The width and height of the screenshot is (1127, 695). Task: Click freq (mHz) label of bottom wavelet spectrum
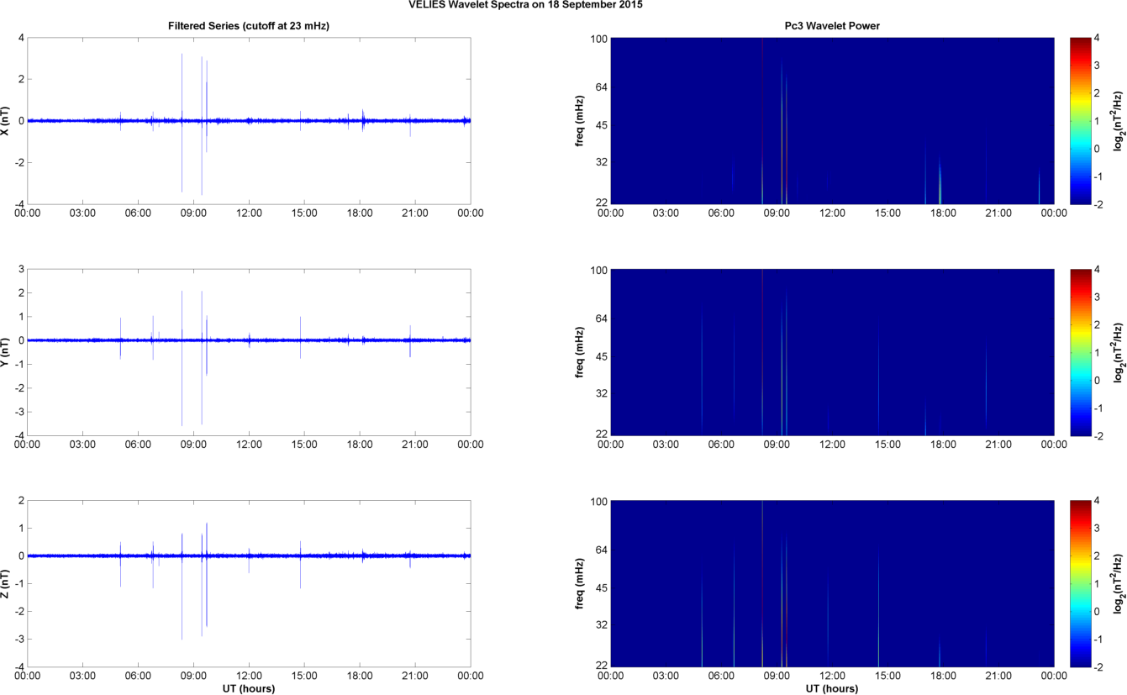pyautogui.click(x=581, y=583)
